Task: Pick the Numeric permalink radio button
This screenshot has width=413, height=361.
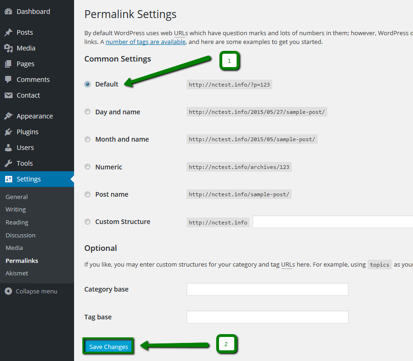Action: click(x=88, y=167)
